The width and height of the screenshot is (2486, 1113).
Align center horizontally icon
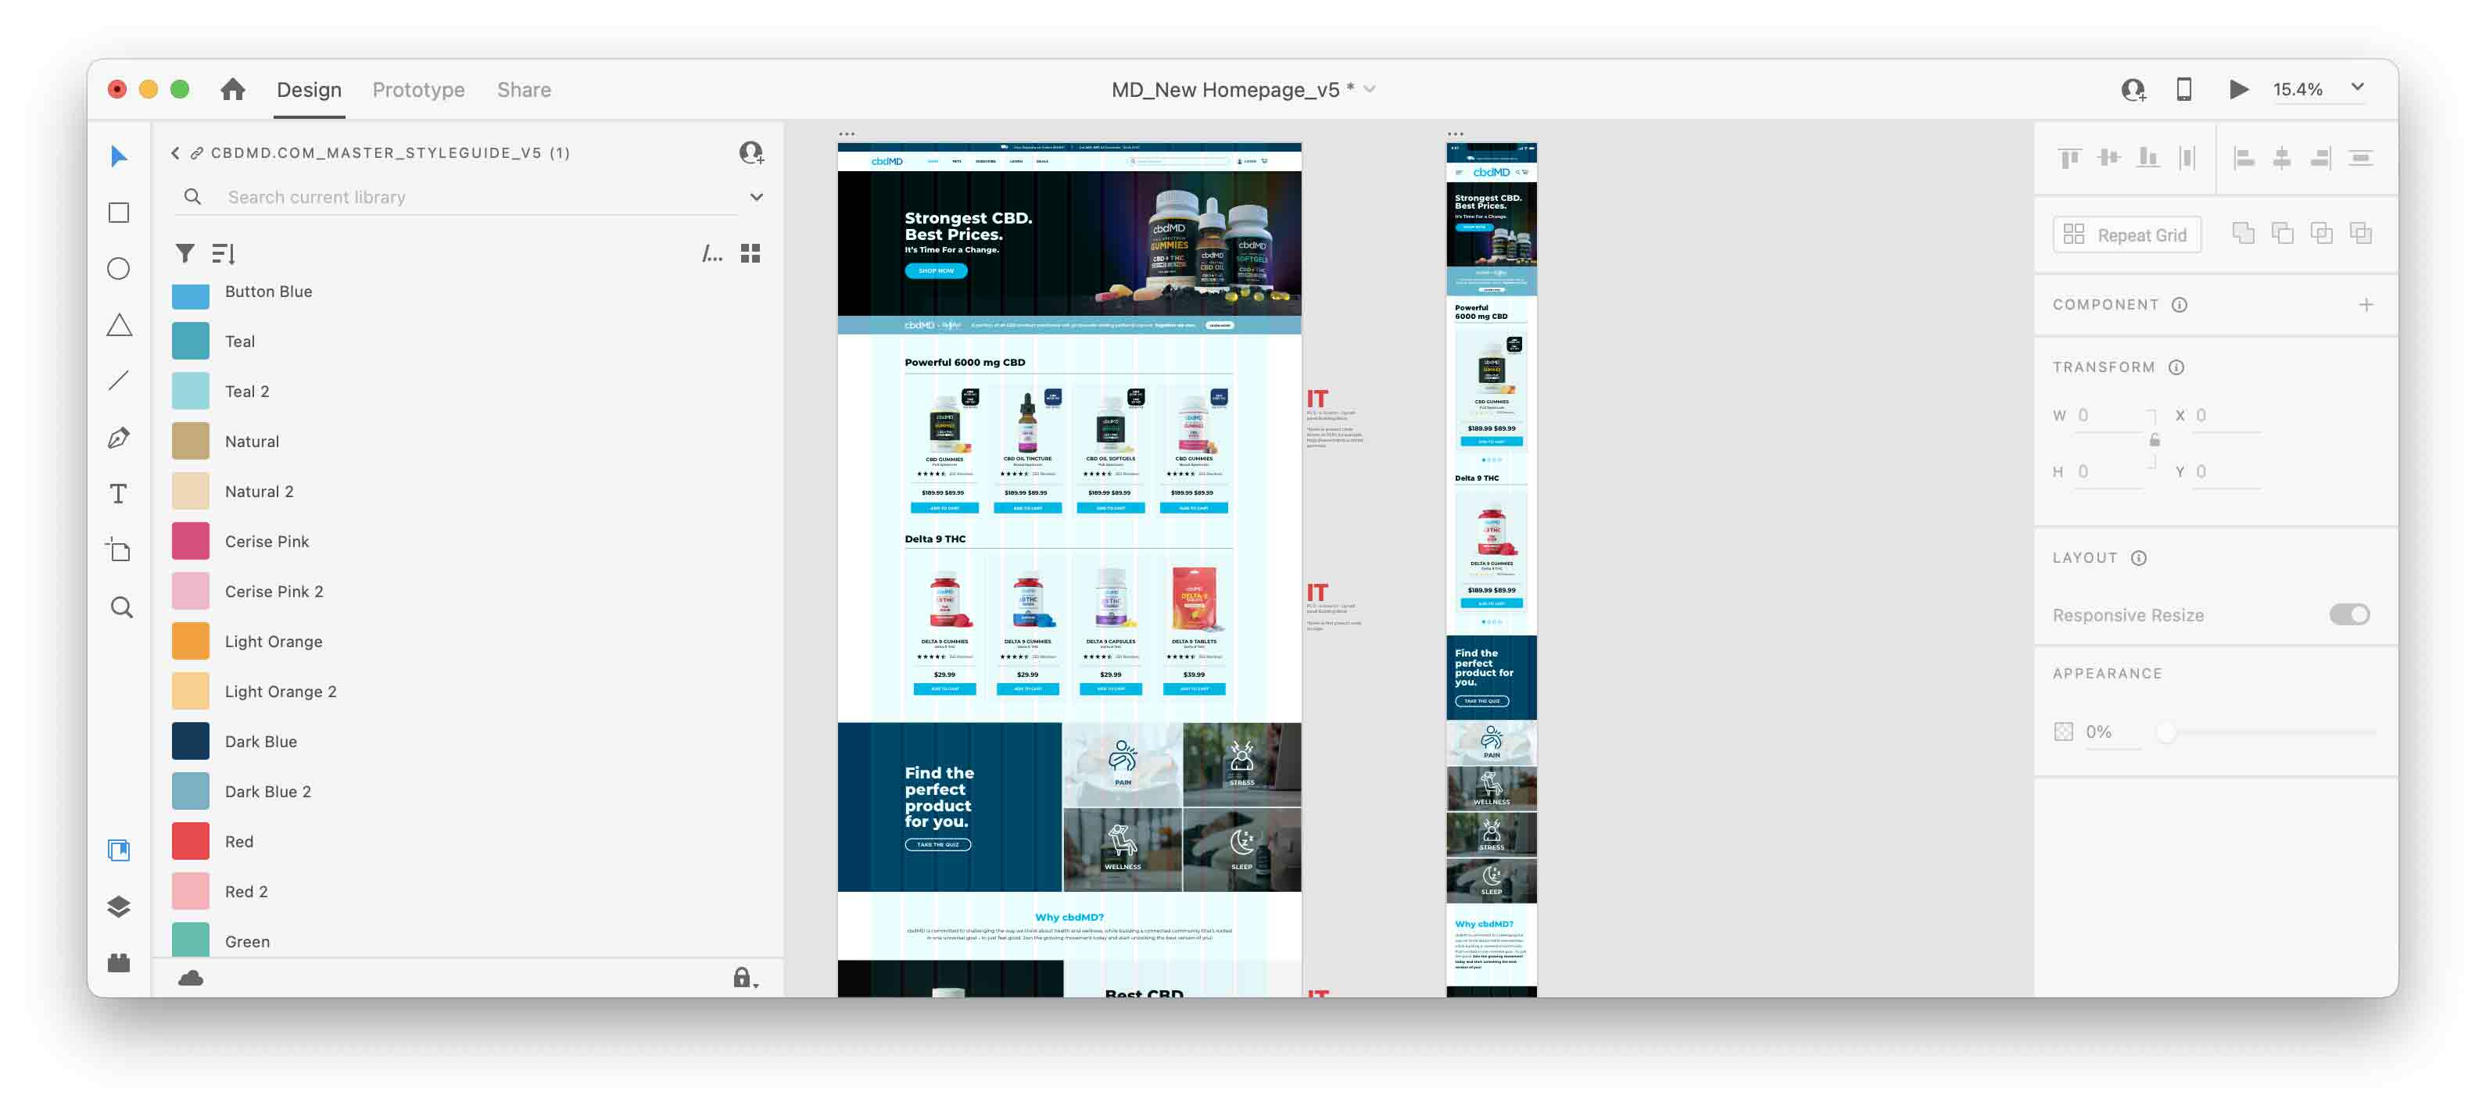[x=2281, y=158]
